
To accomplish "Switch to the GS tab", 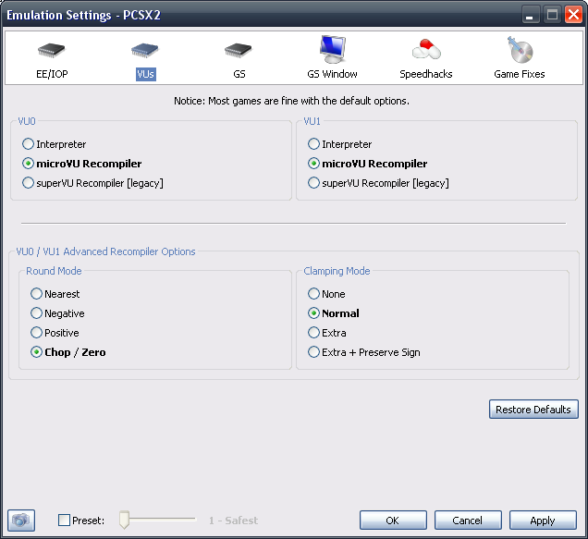I will 239,60.
